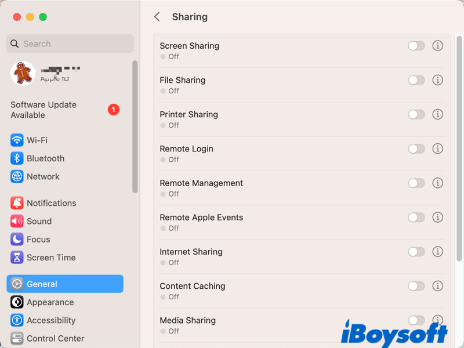The width and height of the screenshot is (464, 348).
Task: Show Printer Sharing details via info button
Action: (x=438, y=114)
